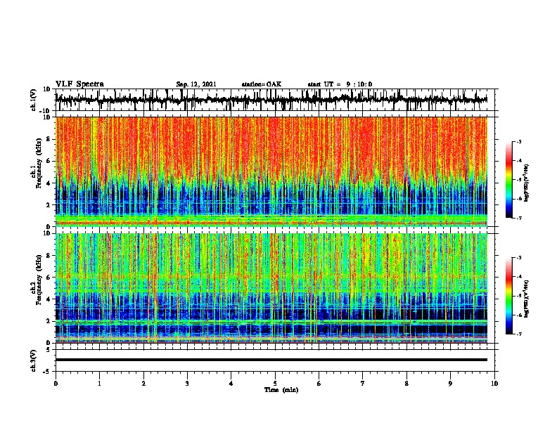Click the "-3" value atop ch.1 colorbar
The image size is (557, 430).
[x=519, y=142]
